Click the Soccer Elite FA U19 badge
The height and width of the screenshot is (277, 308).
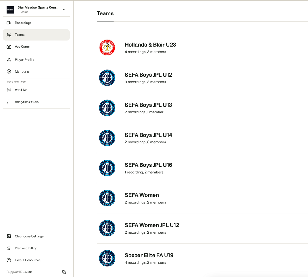pos(107,258)
